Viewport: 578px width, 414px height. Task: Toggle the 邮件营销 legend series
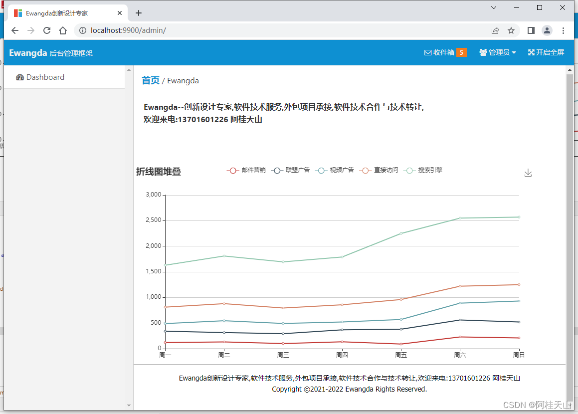246,170
